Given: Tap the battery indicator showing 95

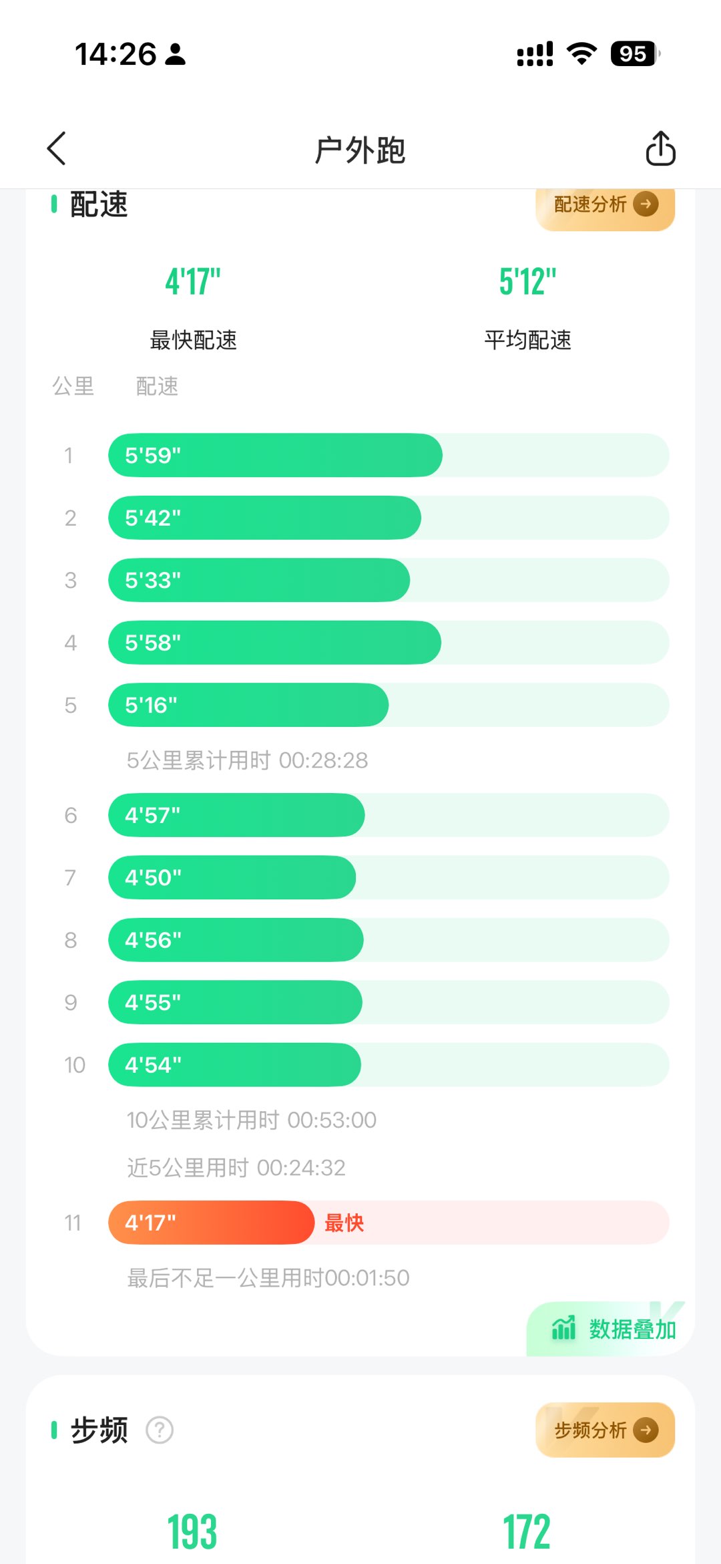Looking at the screenshot, I should point(634,53).
